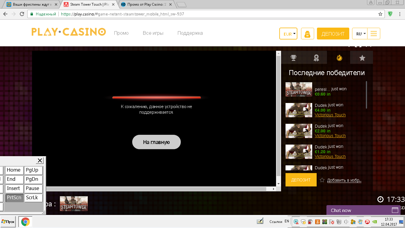
Task: Click the network icon in the system tray
Action: (339, 221)
